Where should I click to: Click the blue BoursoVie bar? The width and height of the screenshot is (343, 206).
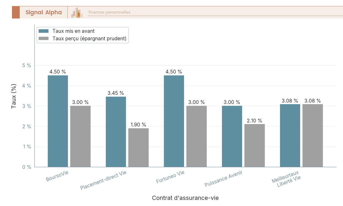pyautogui.click(x=58, y=121)
